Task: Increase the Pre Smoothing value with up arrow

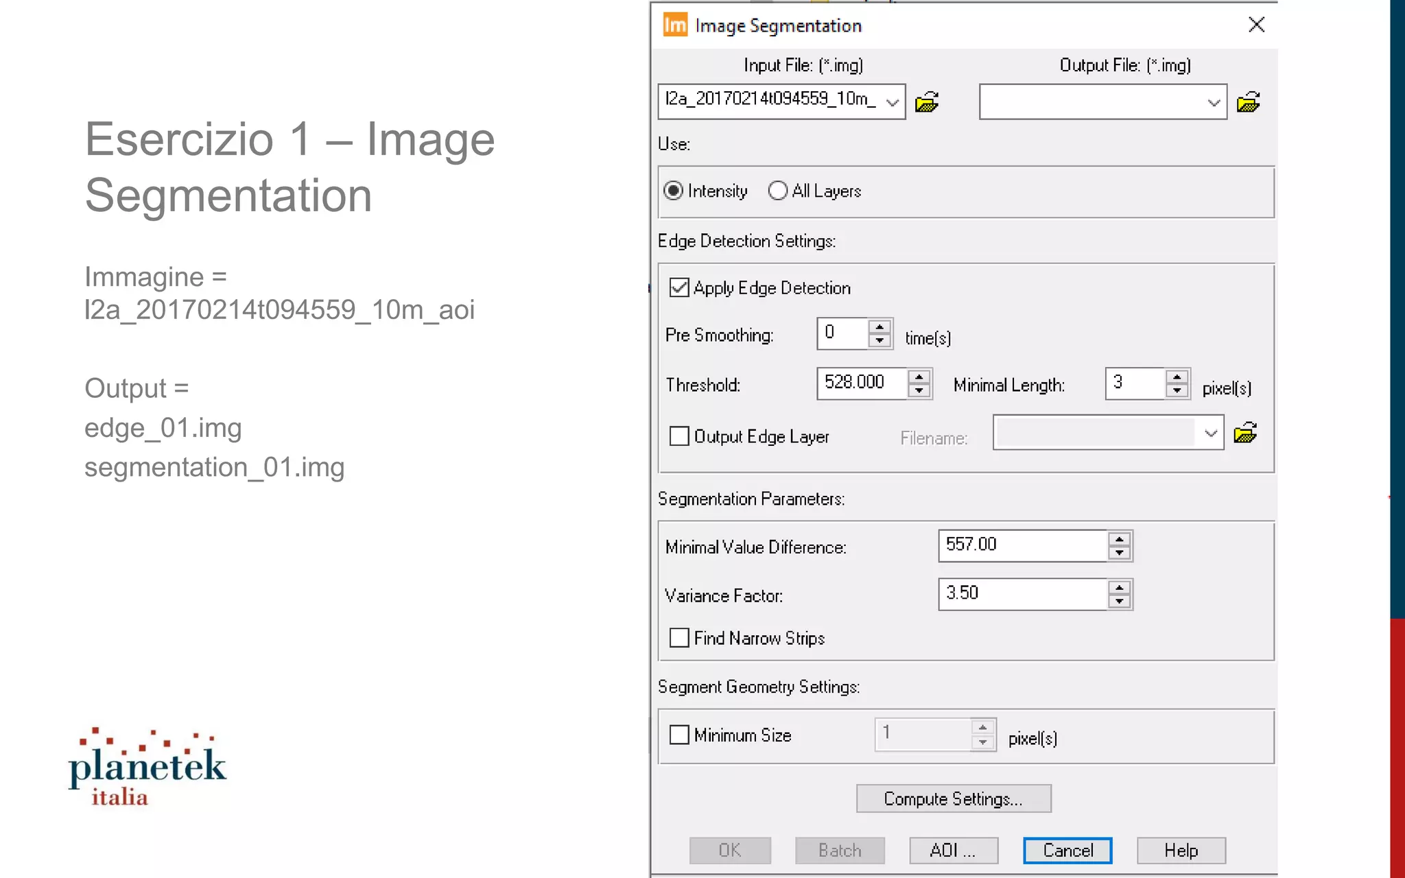Action: point(879,327)
